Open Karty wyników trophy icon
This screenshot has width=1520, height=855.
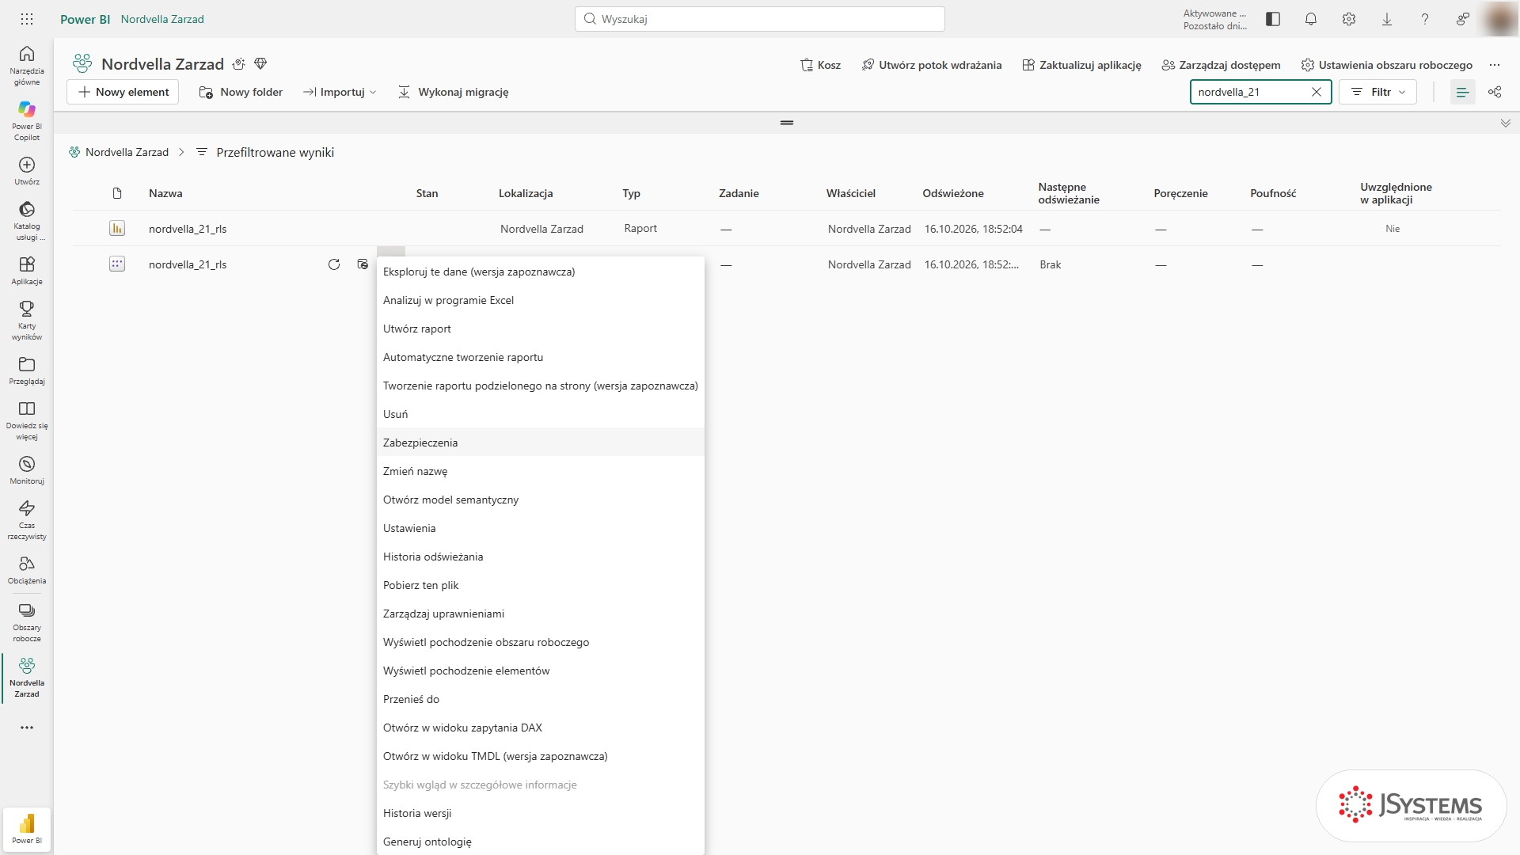pos(27,309)
